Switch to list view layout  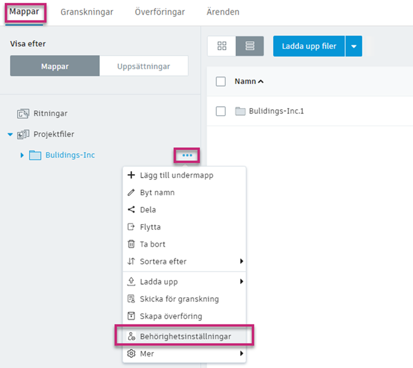tap(250, 46)
